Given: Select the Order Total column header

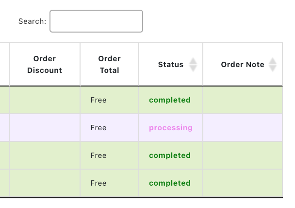Looking at the screenshot, I should pyautogui.click(x=109, y=65).
